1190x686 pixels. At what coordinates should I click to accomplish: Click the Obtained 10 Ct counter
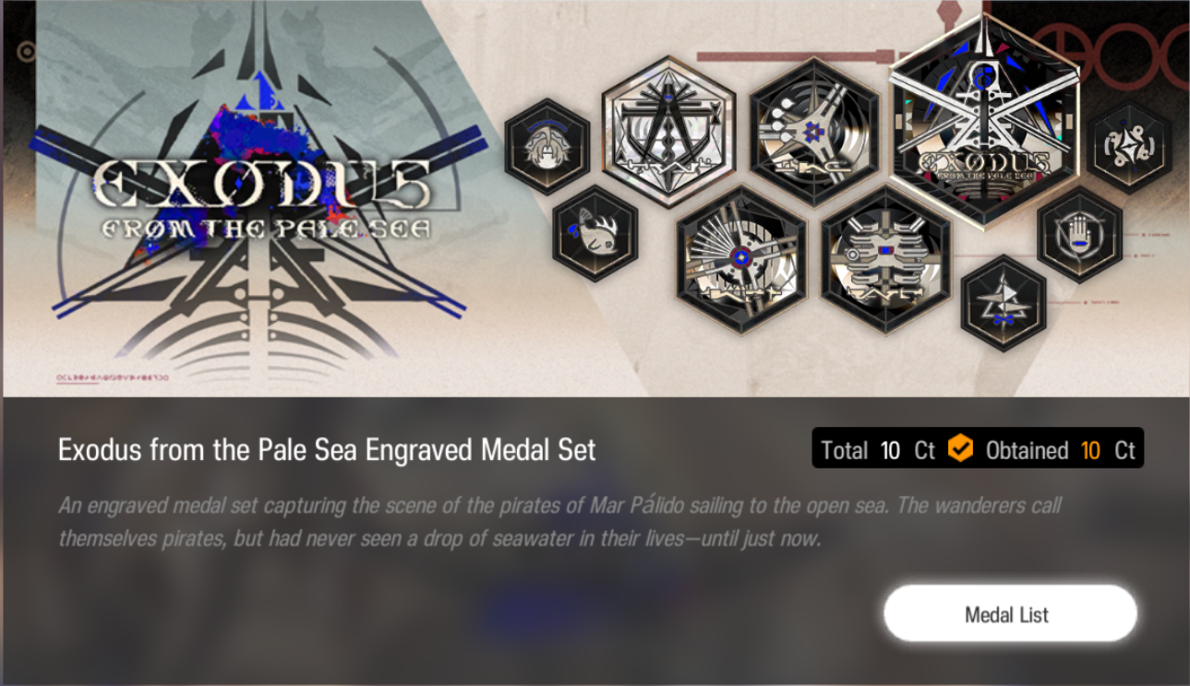coord(1060,451)
